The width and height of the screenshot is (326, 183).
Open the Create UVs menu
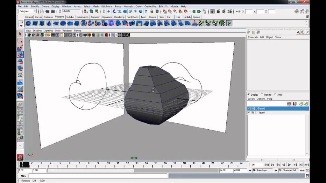point(150,6)
